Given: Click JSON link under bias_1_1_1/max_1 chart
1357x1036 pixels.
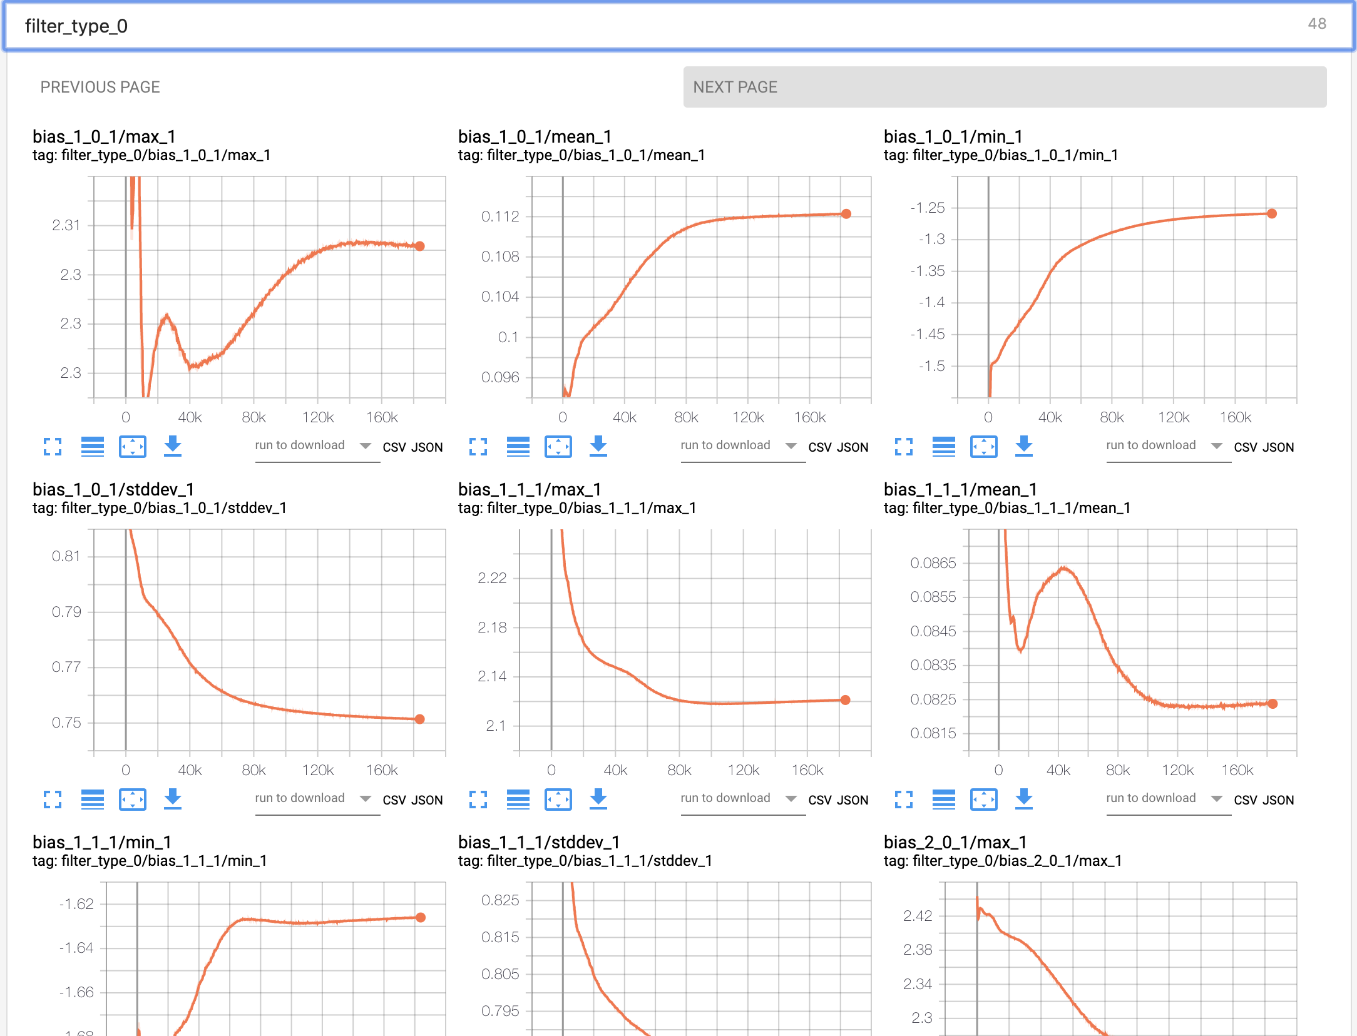Looking at the screenshot, I should (853, 801).
